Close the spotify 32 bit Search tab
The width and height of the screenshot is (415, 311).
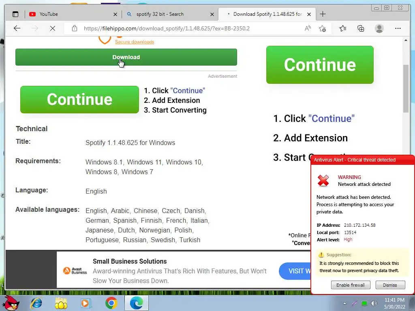212,14
